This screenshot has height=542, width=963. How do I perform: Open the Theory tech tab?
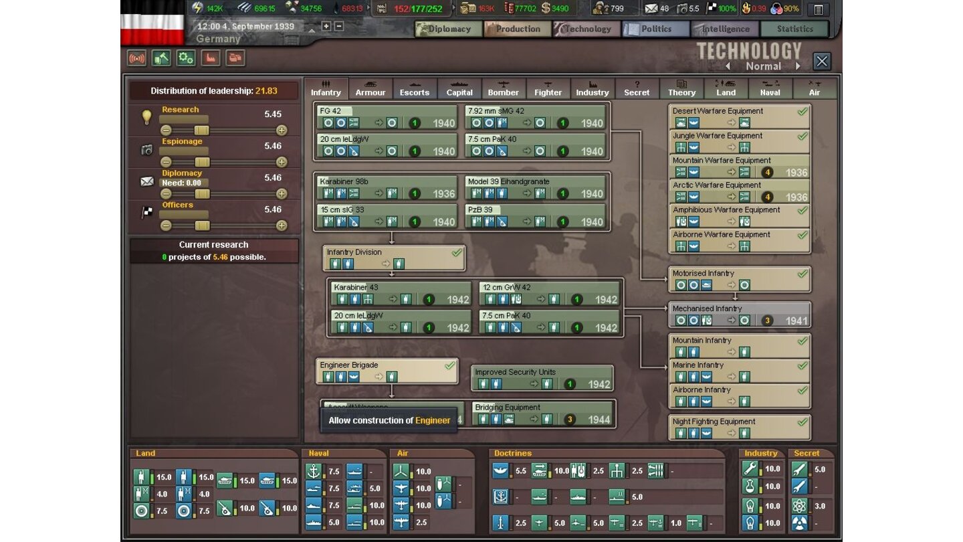[681, 89]
